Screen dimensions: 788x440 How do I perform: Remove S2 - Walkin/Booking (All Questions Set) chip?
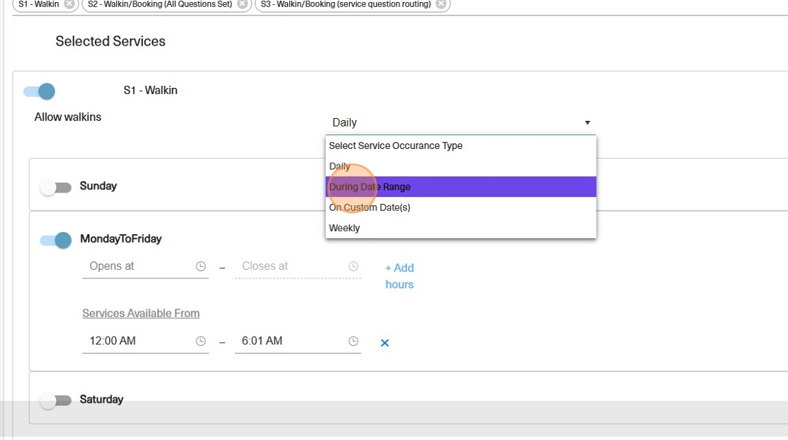point(242,4)
